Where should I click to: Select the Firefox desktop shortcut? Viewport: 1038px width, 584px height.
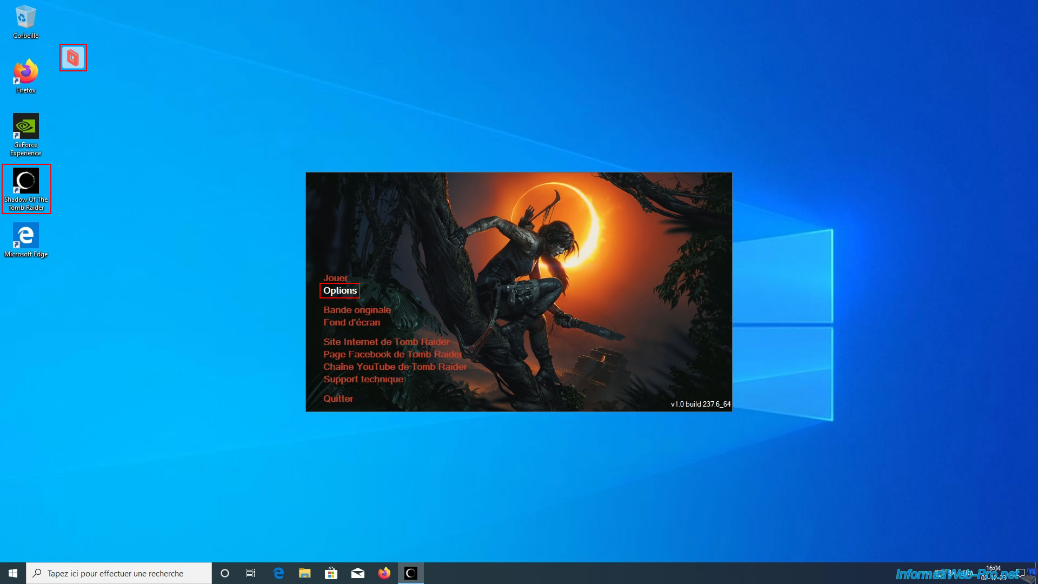point(25,76)
